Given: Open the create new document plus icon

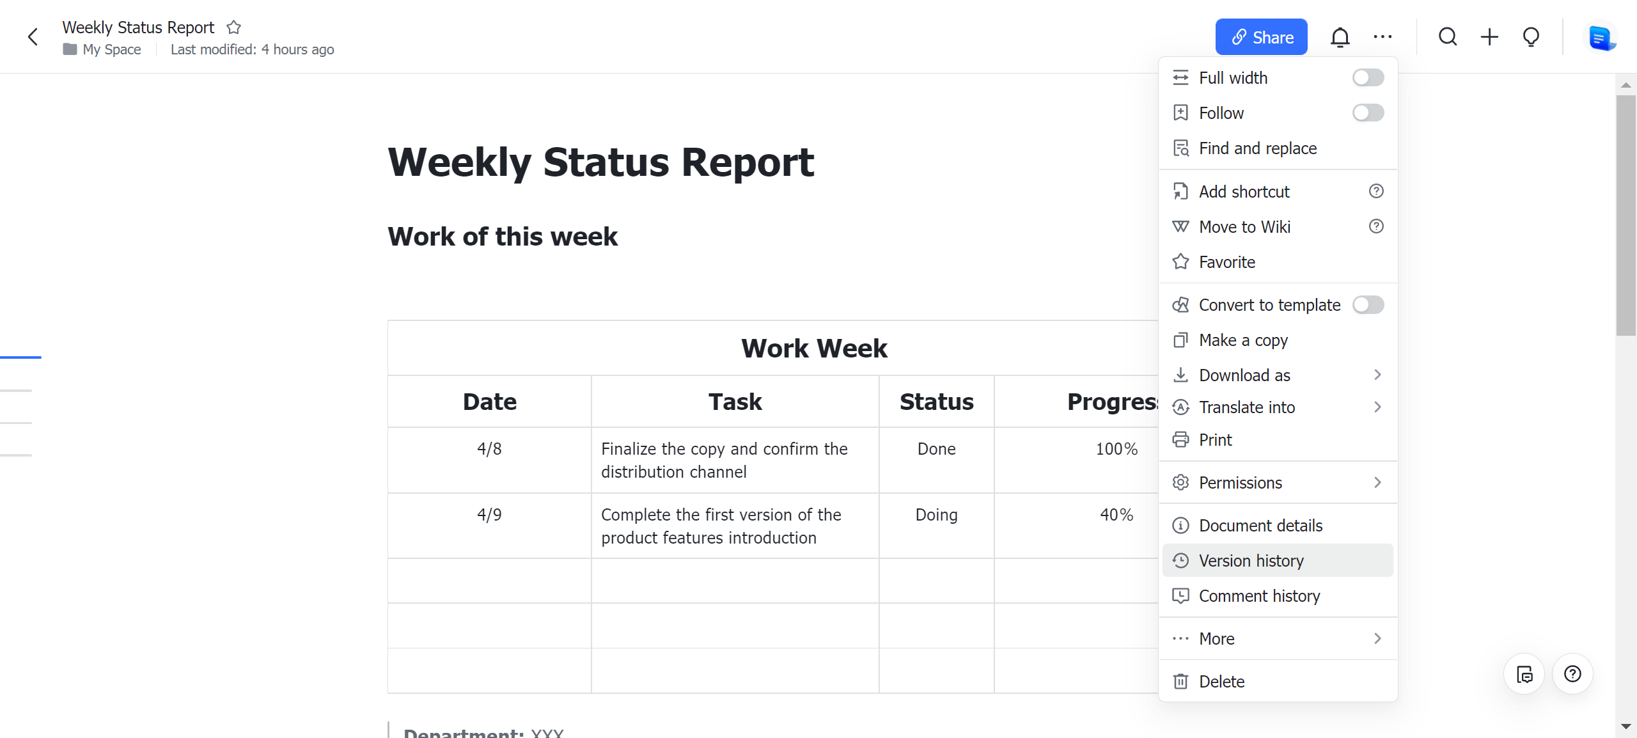Looking at the screenshot, I should pyautogui.click(x=1489, y=36).
